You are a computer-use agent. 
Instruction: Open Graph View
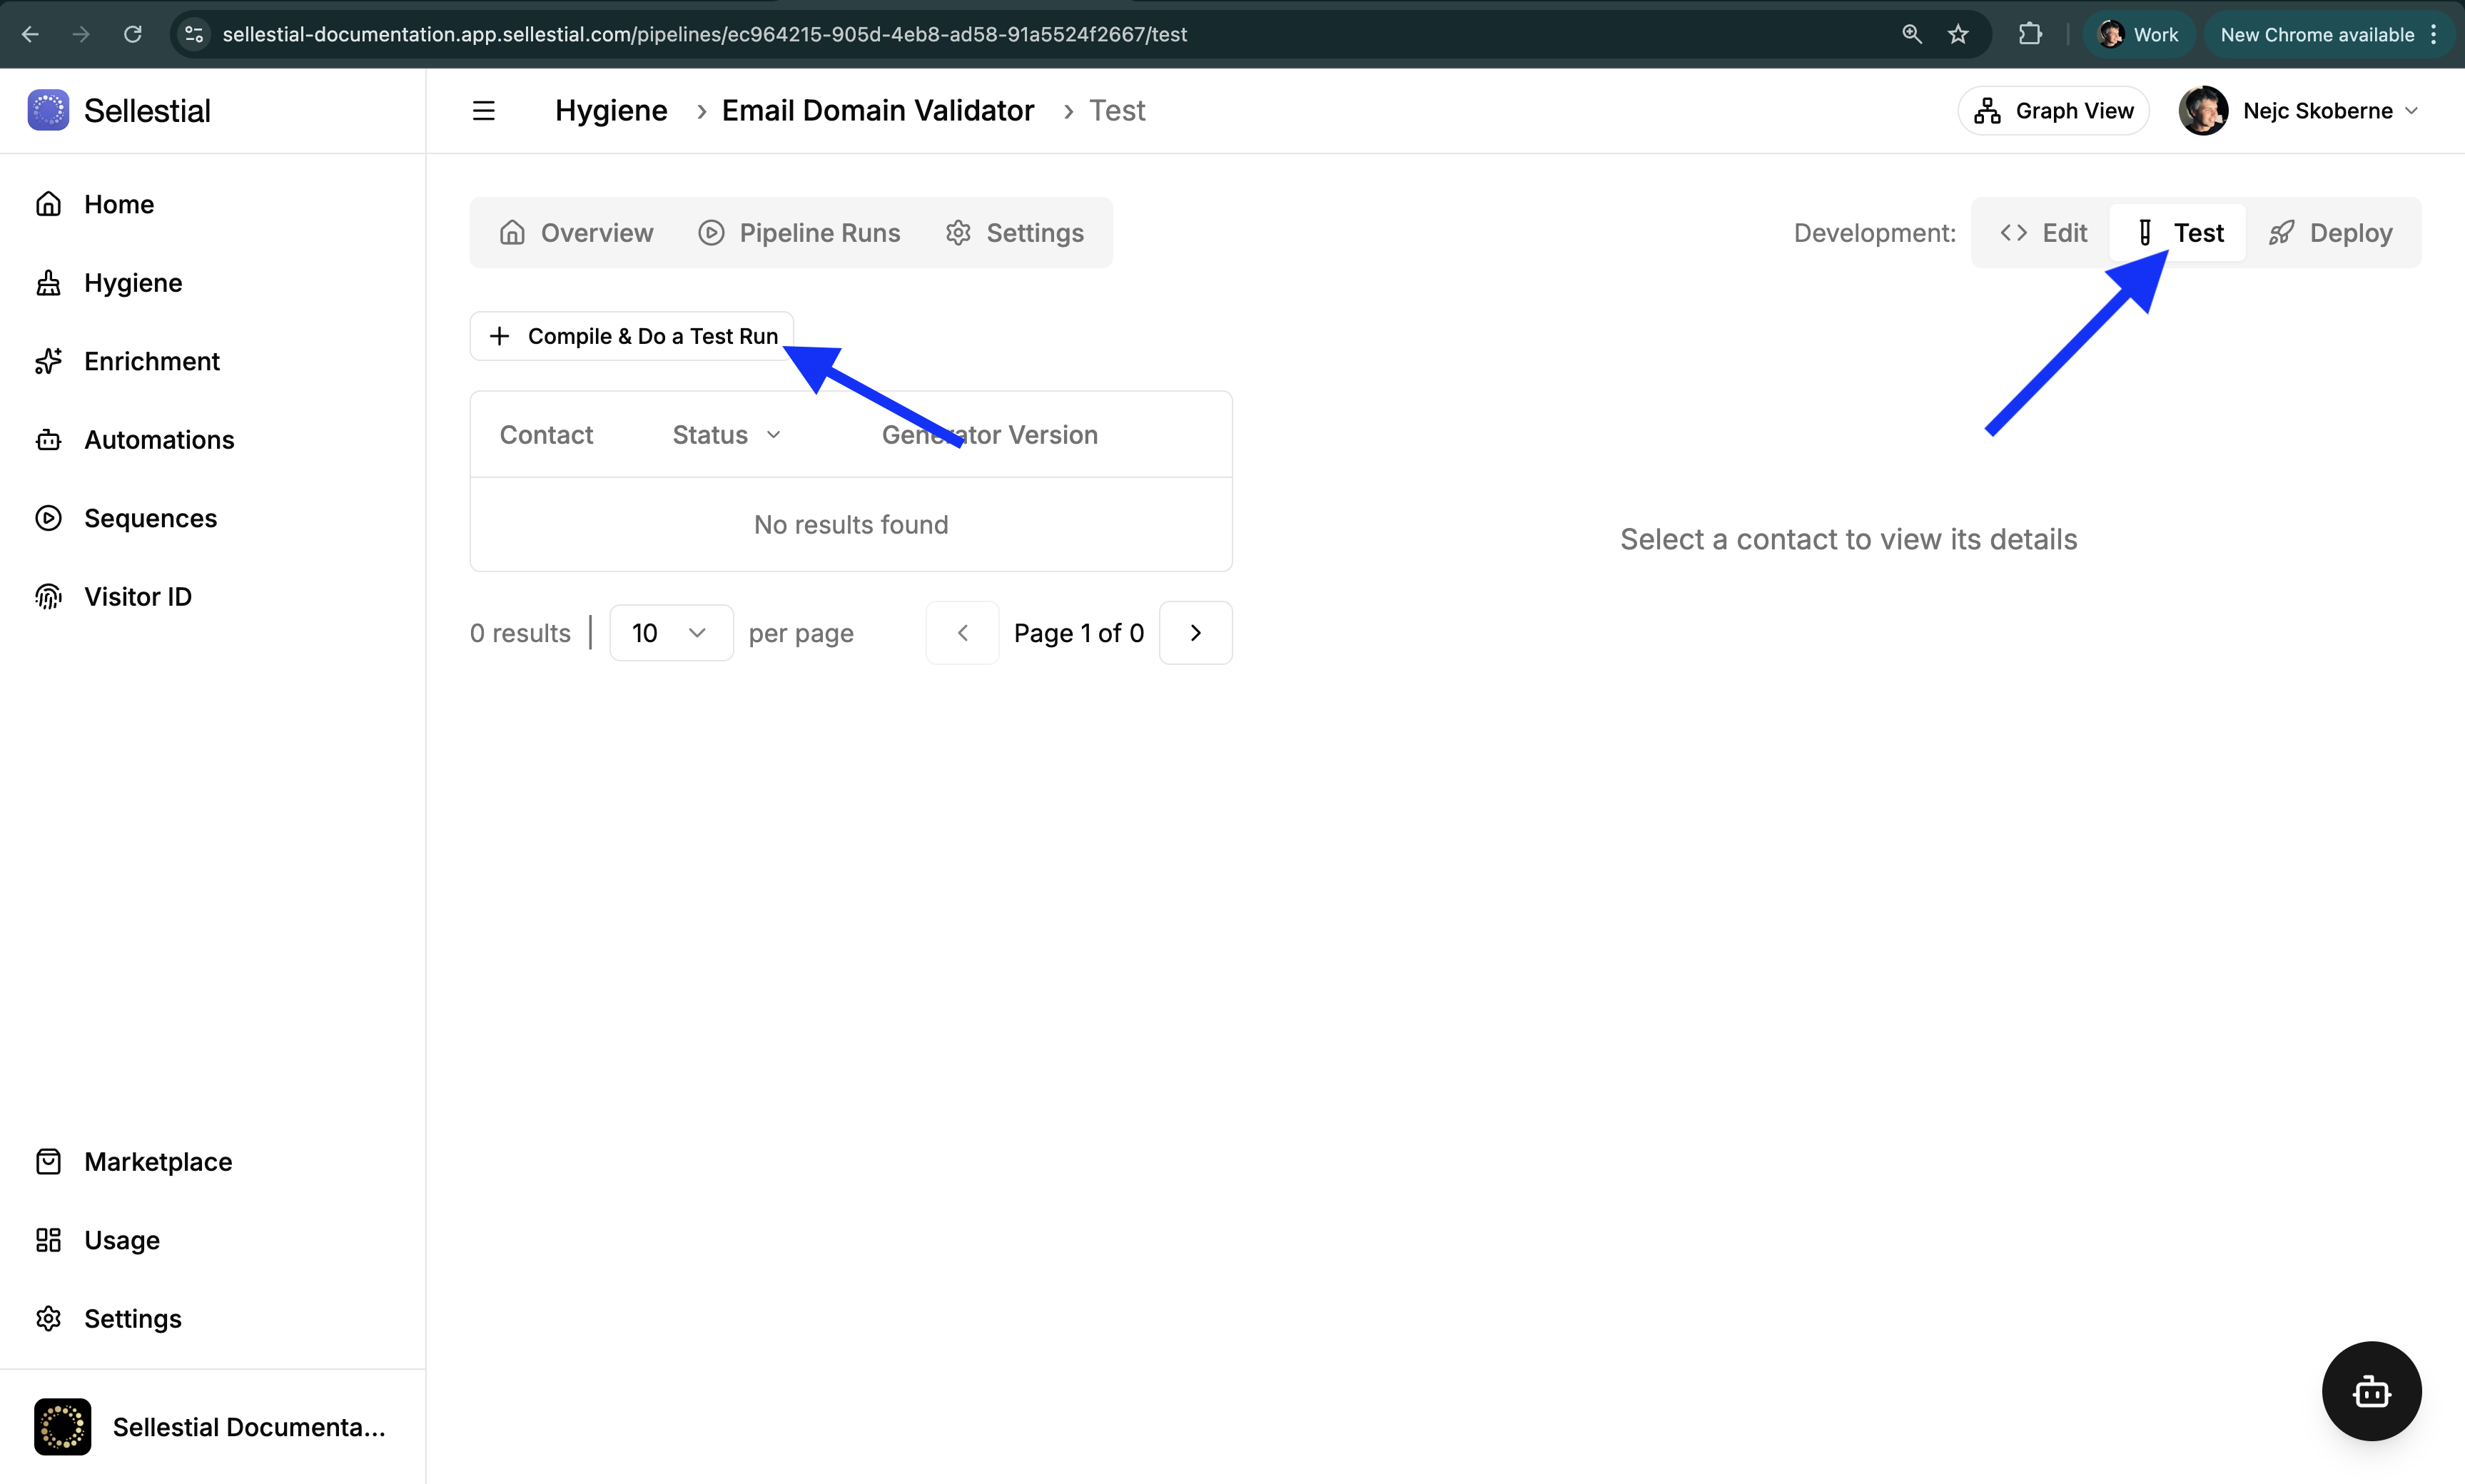pos(2053,111)
